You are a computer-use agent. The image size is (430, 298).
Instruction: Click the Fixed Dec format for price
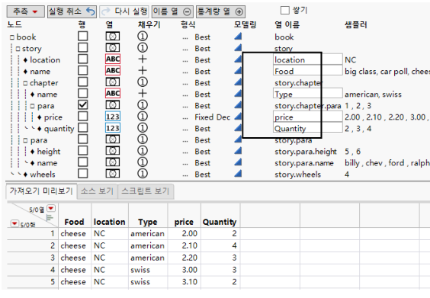click(213, 117)
